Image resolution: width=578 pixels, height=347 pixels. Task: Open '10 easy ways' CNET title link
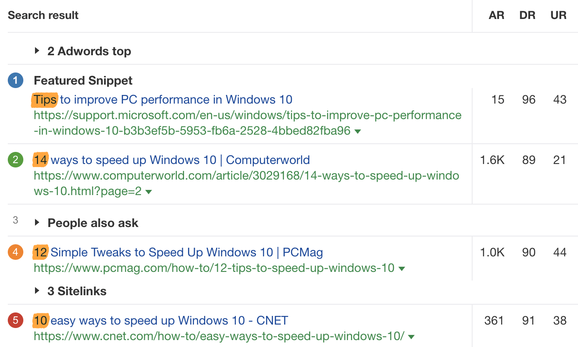(161, 321)
